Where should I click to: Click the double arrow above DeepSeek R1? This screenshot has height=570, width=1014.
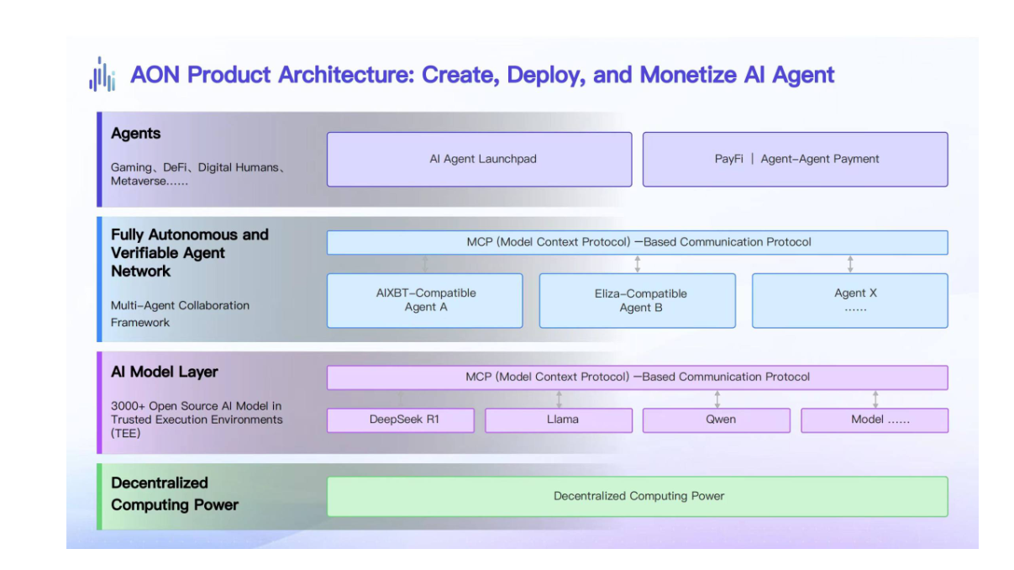click(401, 399)
